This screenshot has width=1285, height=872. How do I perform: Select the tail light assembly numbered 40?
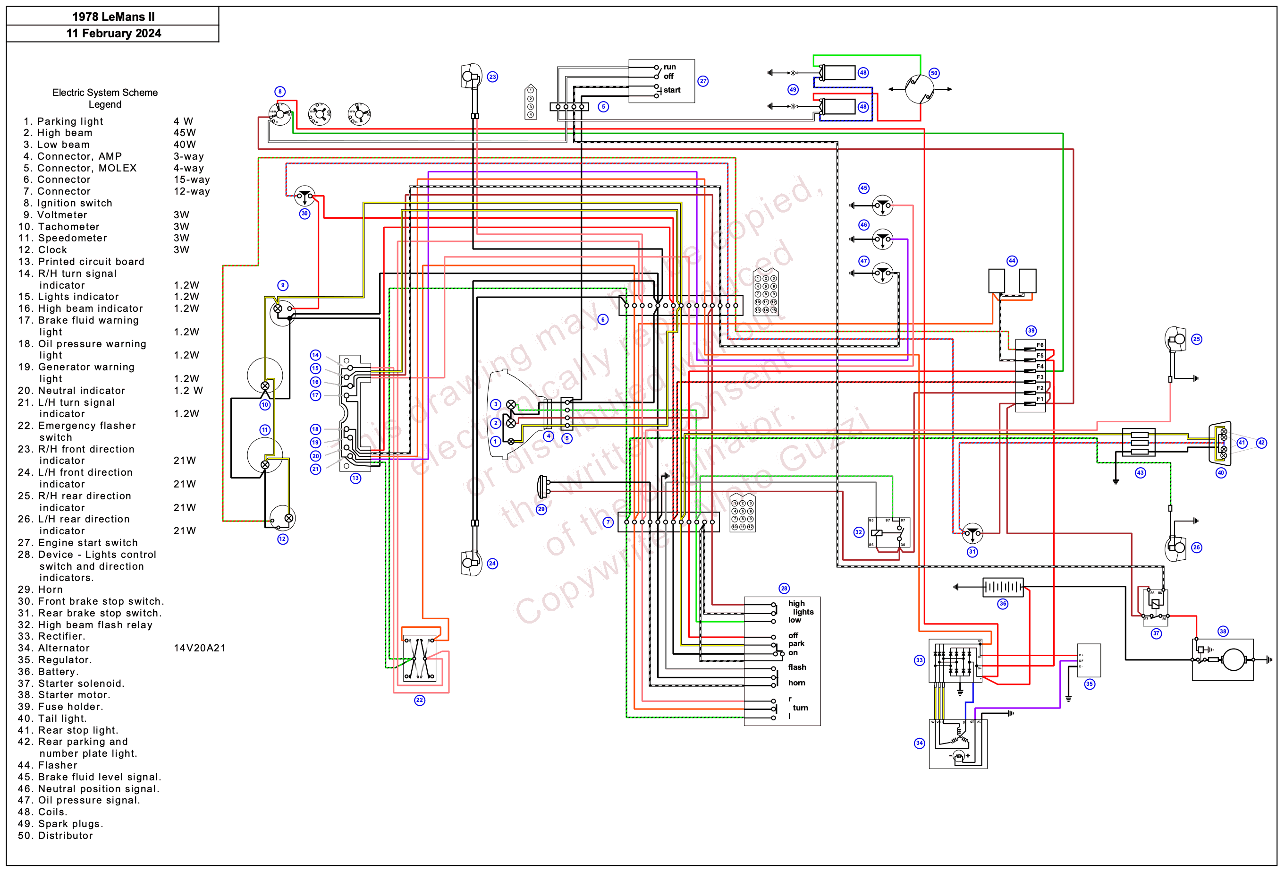(x=1220, y=443)
